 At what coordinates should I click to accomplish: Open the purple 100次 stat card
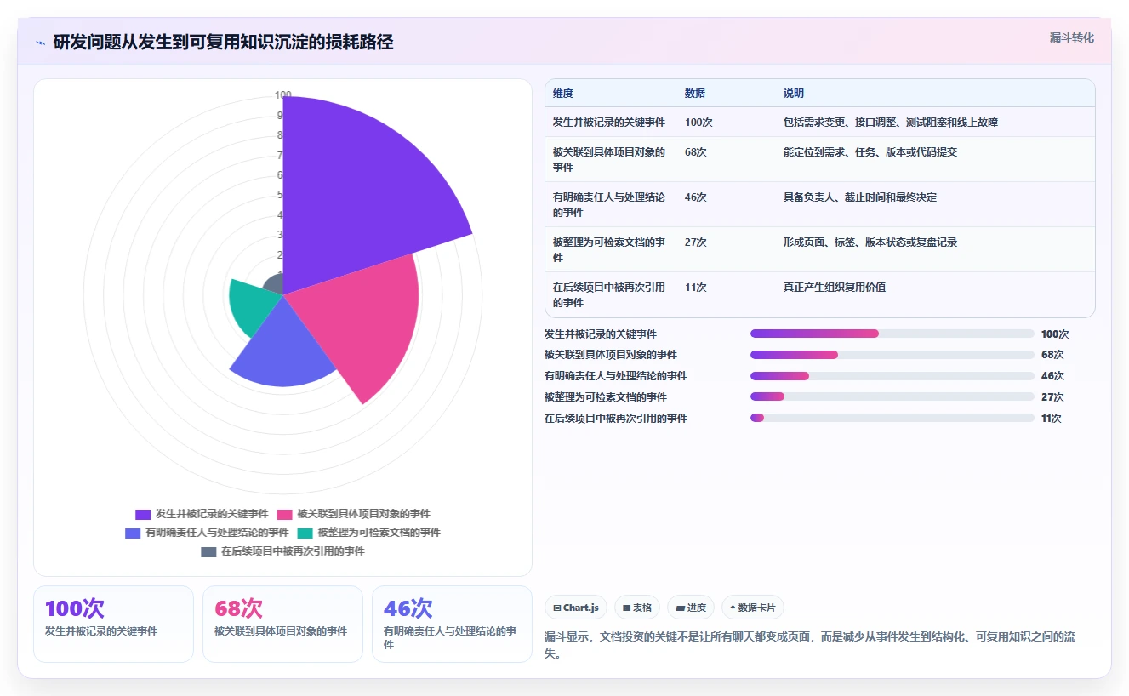[x=113, y=624]
